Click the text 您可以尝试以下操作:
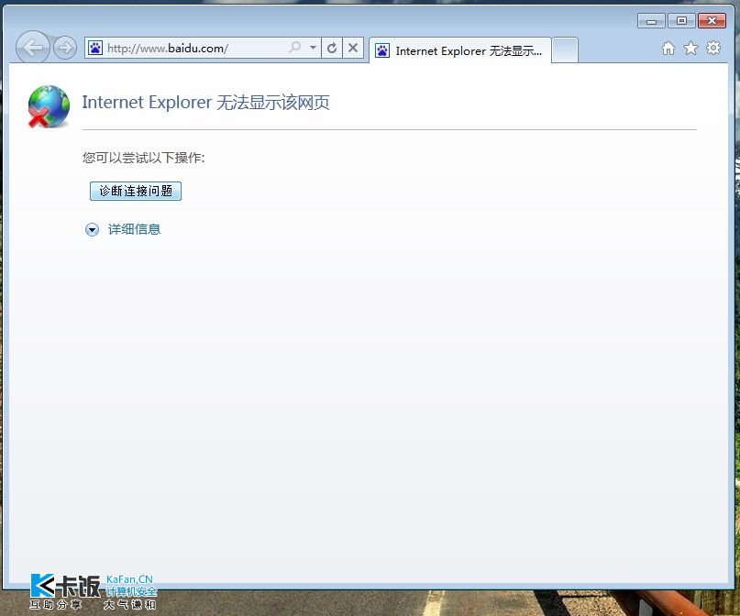The width and height of the screenshot is (740, 616). (143, 158)
